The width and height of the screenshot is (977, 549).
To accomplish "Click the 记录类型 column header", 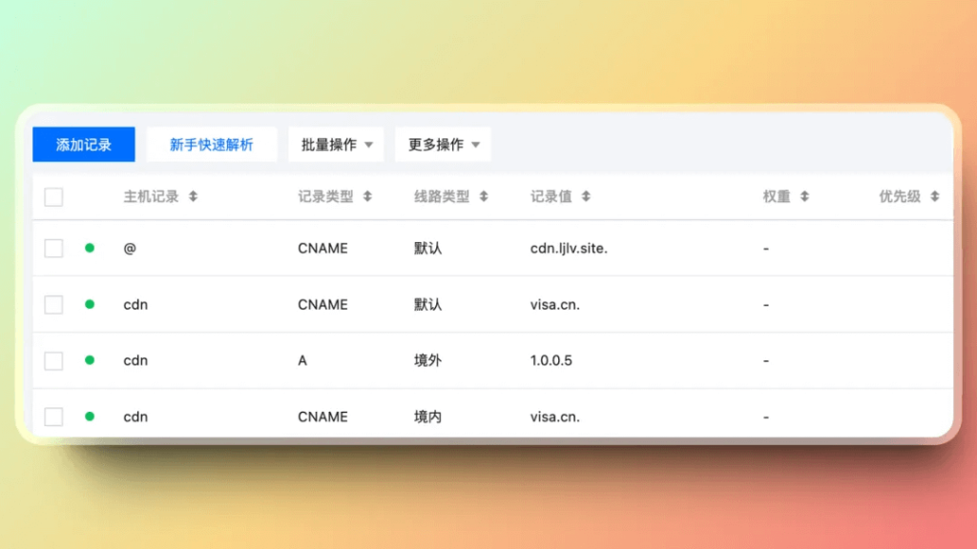I will tap(325, 196).
